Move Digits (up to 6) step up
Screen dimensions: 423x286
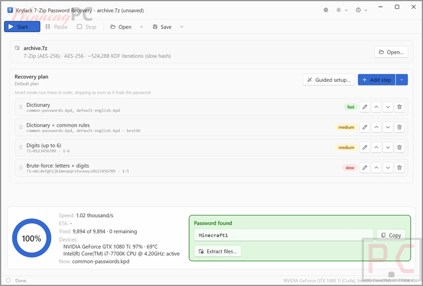[x=376, y=147]
